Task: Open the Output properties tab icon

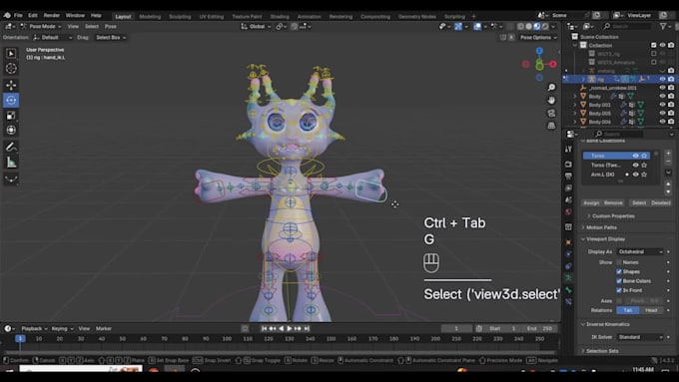Action: click(x=568, y=177)
